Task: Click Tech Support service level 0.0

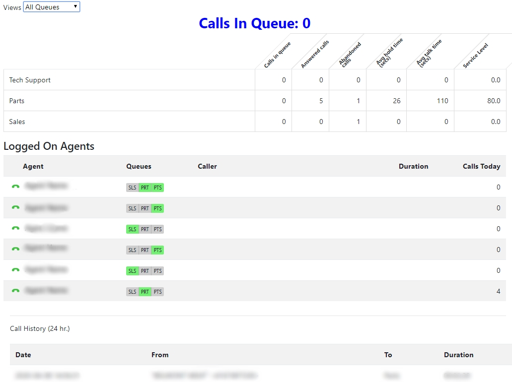Action: tap(496, 80)
